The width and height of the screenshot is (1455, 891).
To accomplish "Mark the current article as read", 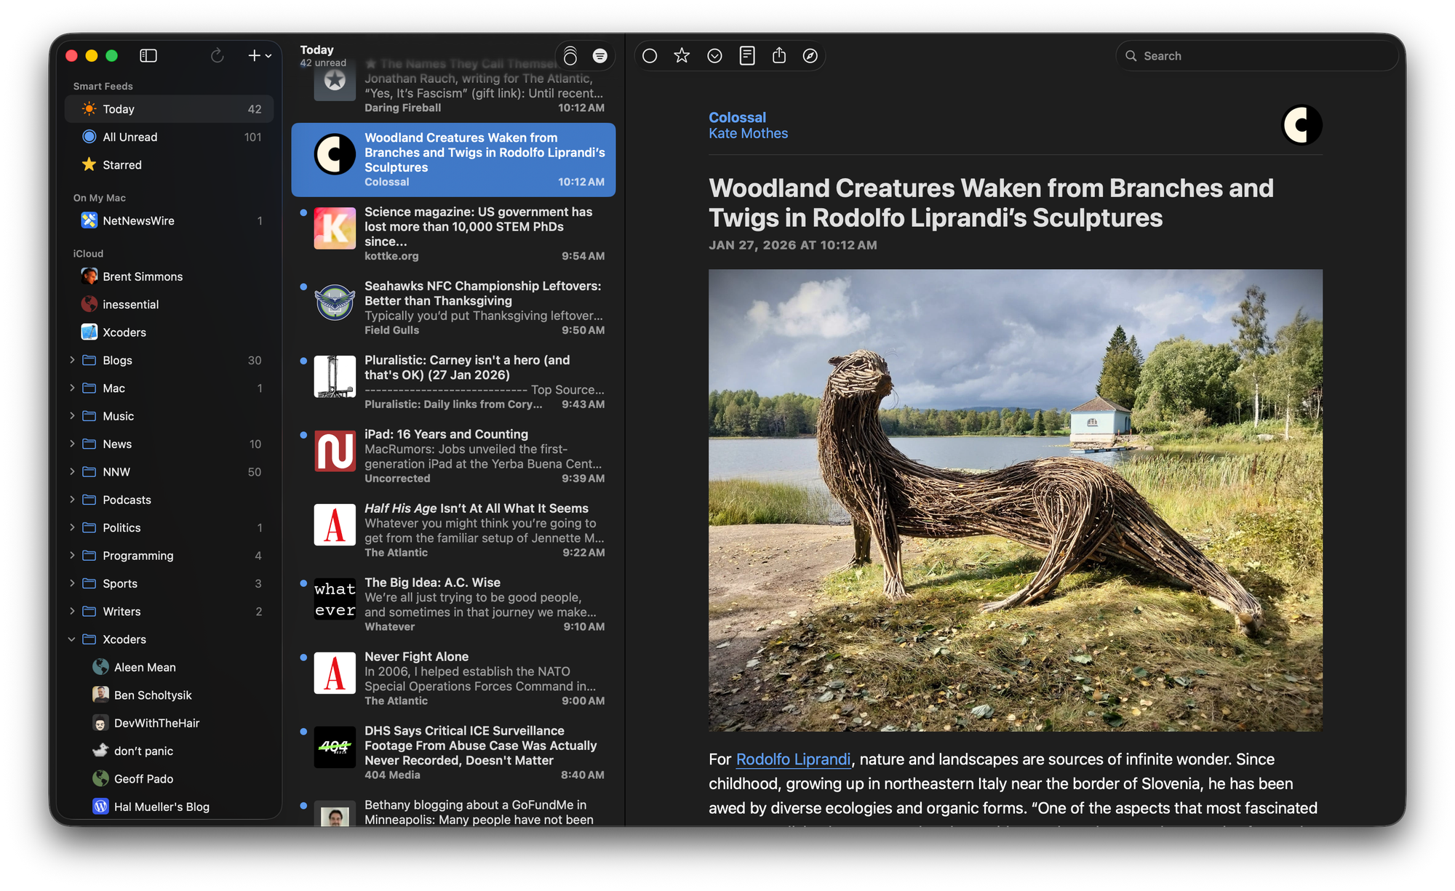I will click(x=650, y=55).
